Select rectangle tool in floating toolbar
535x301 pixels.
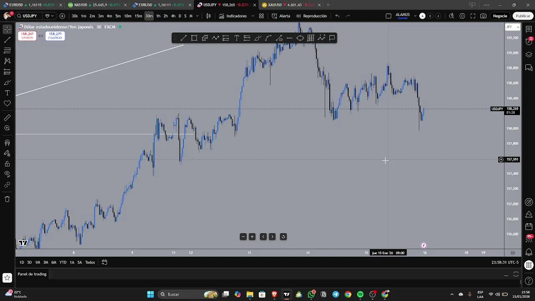pyautogui.click(x=194, y=38)
